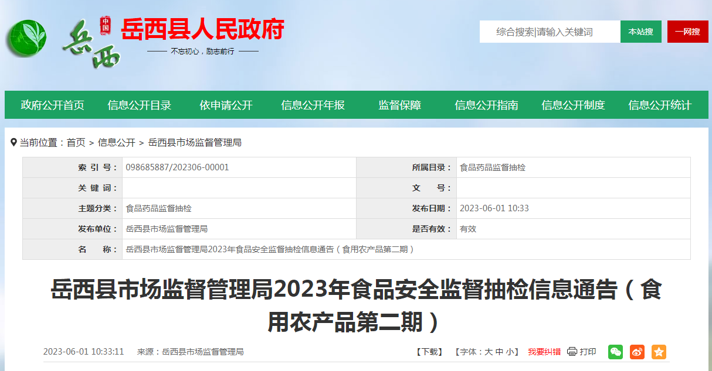Click the red 我要纠错 link

click(x=544, y=352)
